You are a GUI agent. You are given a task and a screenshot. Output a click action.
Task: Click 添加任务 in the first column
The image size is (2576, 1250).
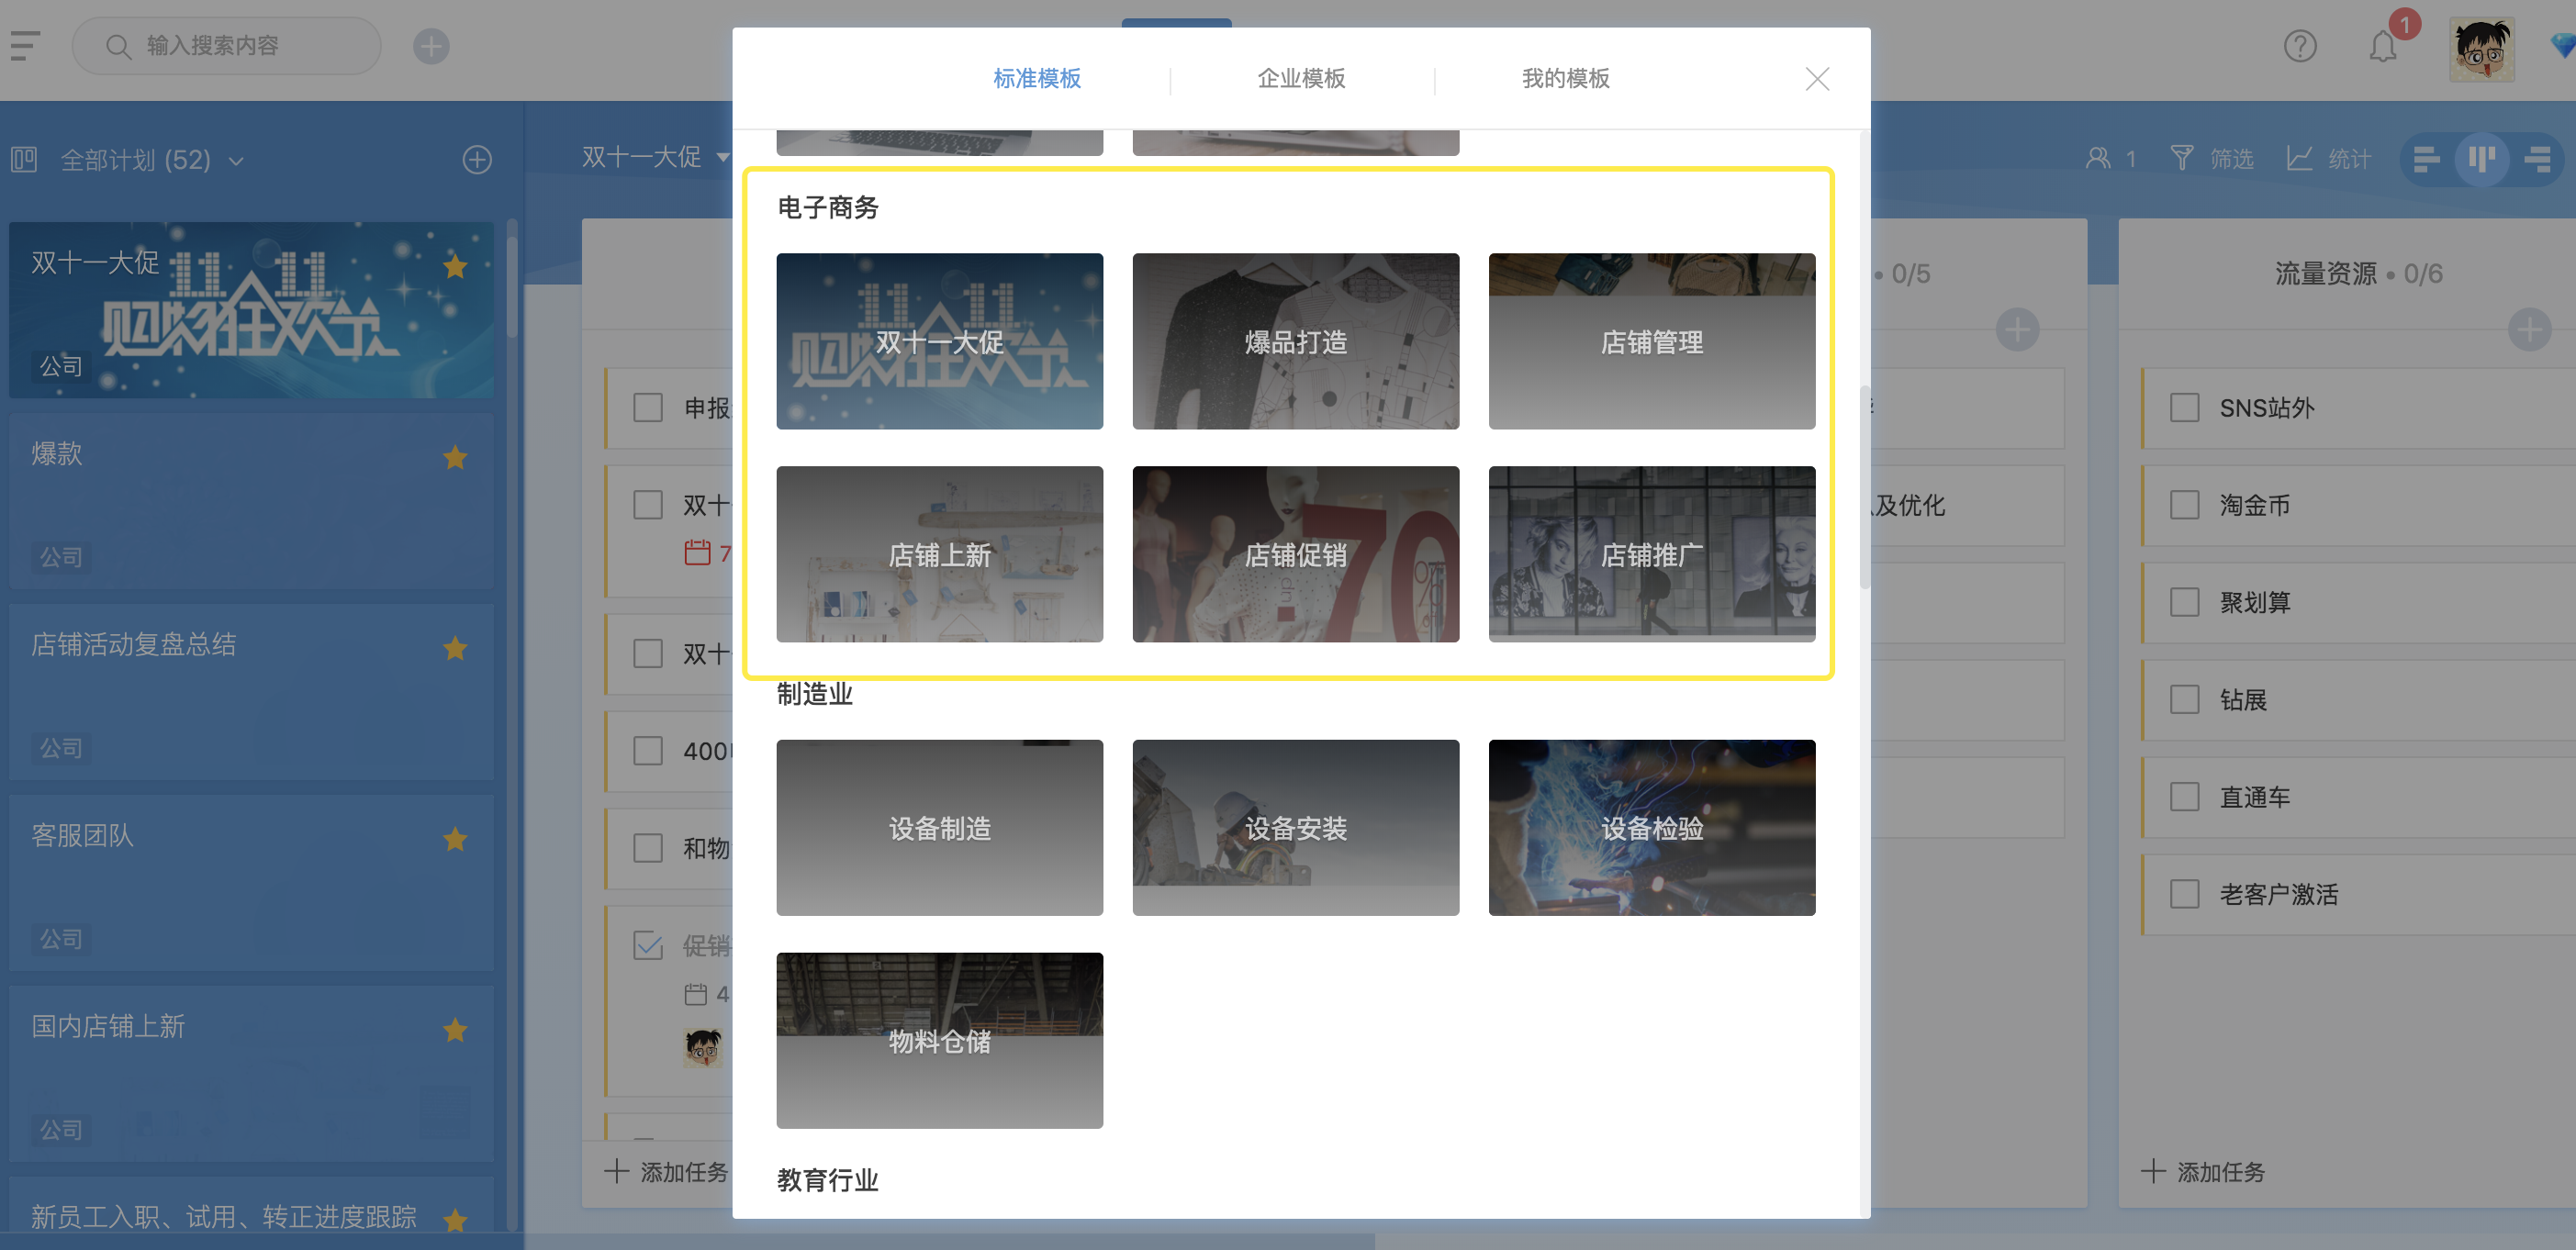tap(667, 1172)
